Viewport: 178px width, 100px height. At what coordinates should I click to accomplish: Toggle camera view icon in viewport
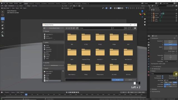(x=145, y=25)
